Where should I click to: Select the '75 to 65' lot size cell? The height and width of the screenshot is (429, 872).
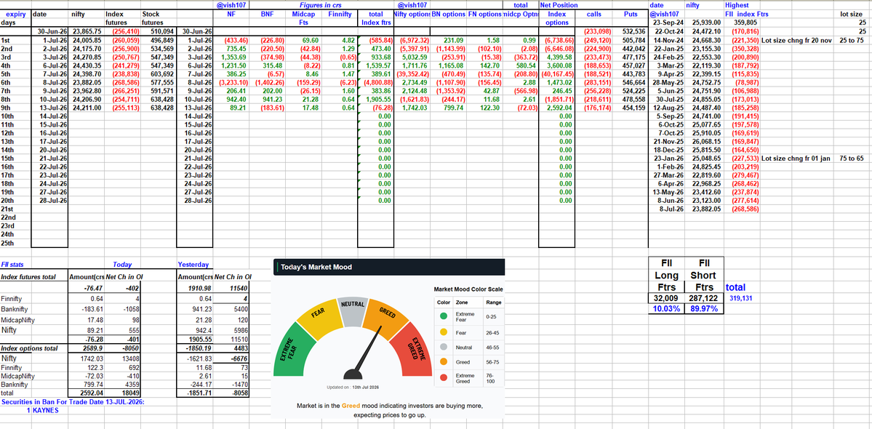pos(853,158)
